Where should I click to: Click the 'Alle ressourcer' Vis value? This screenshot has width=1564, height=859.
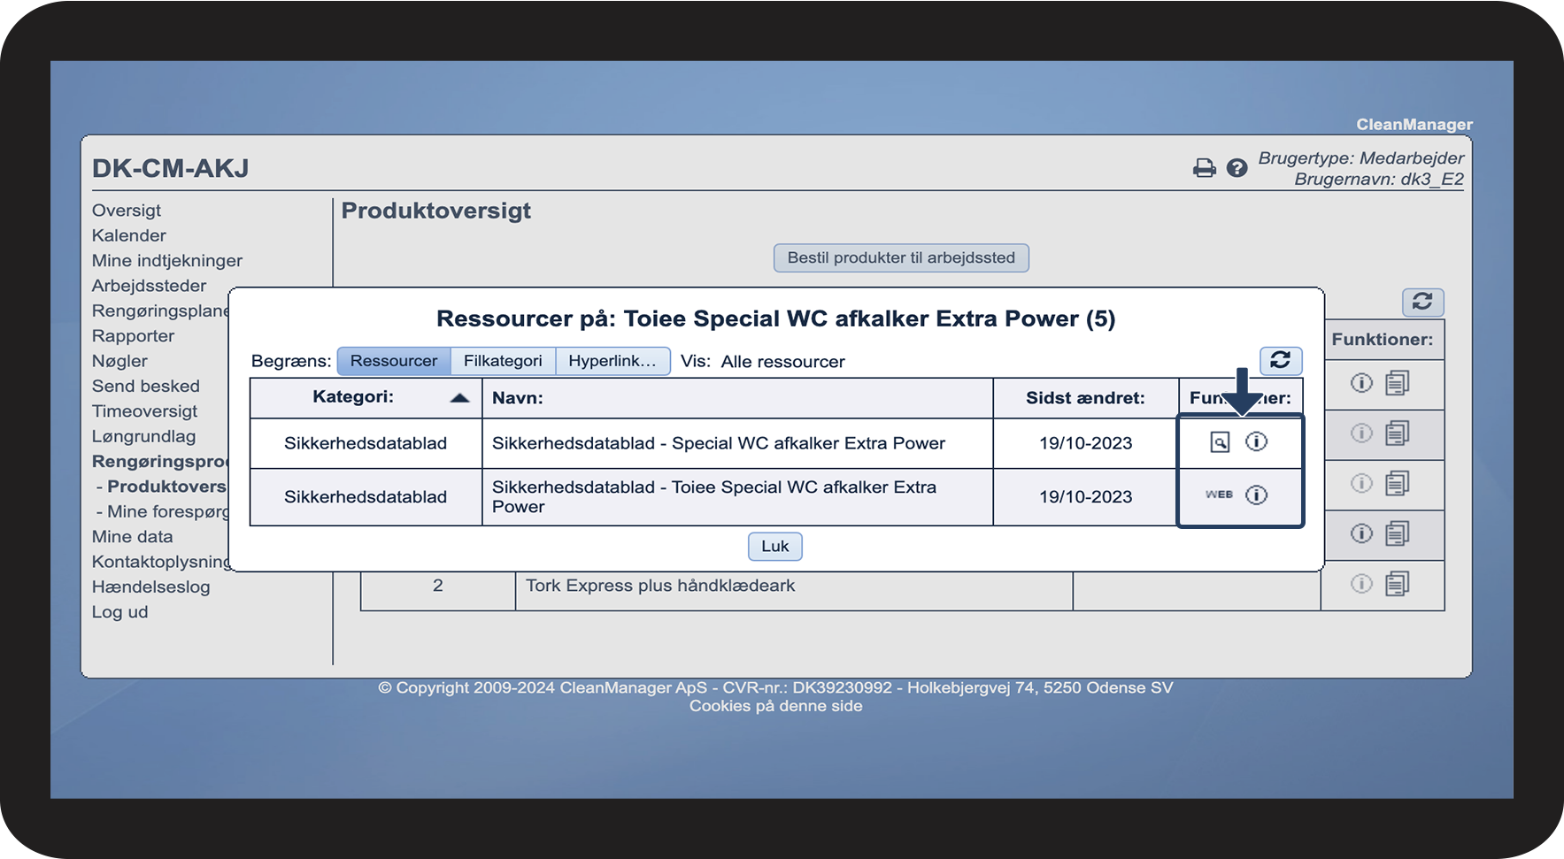point(783,362)
